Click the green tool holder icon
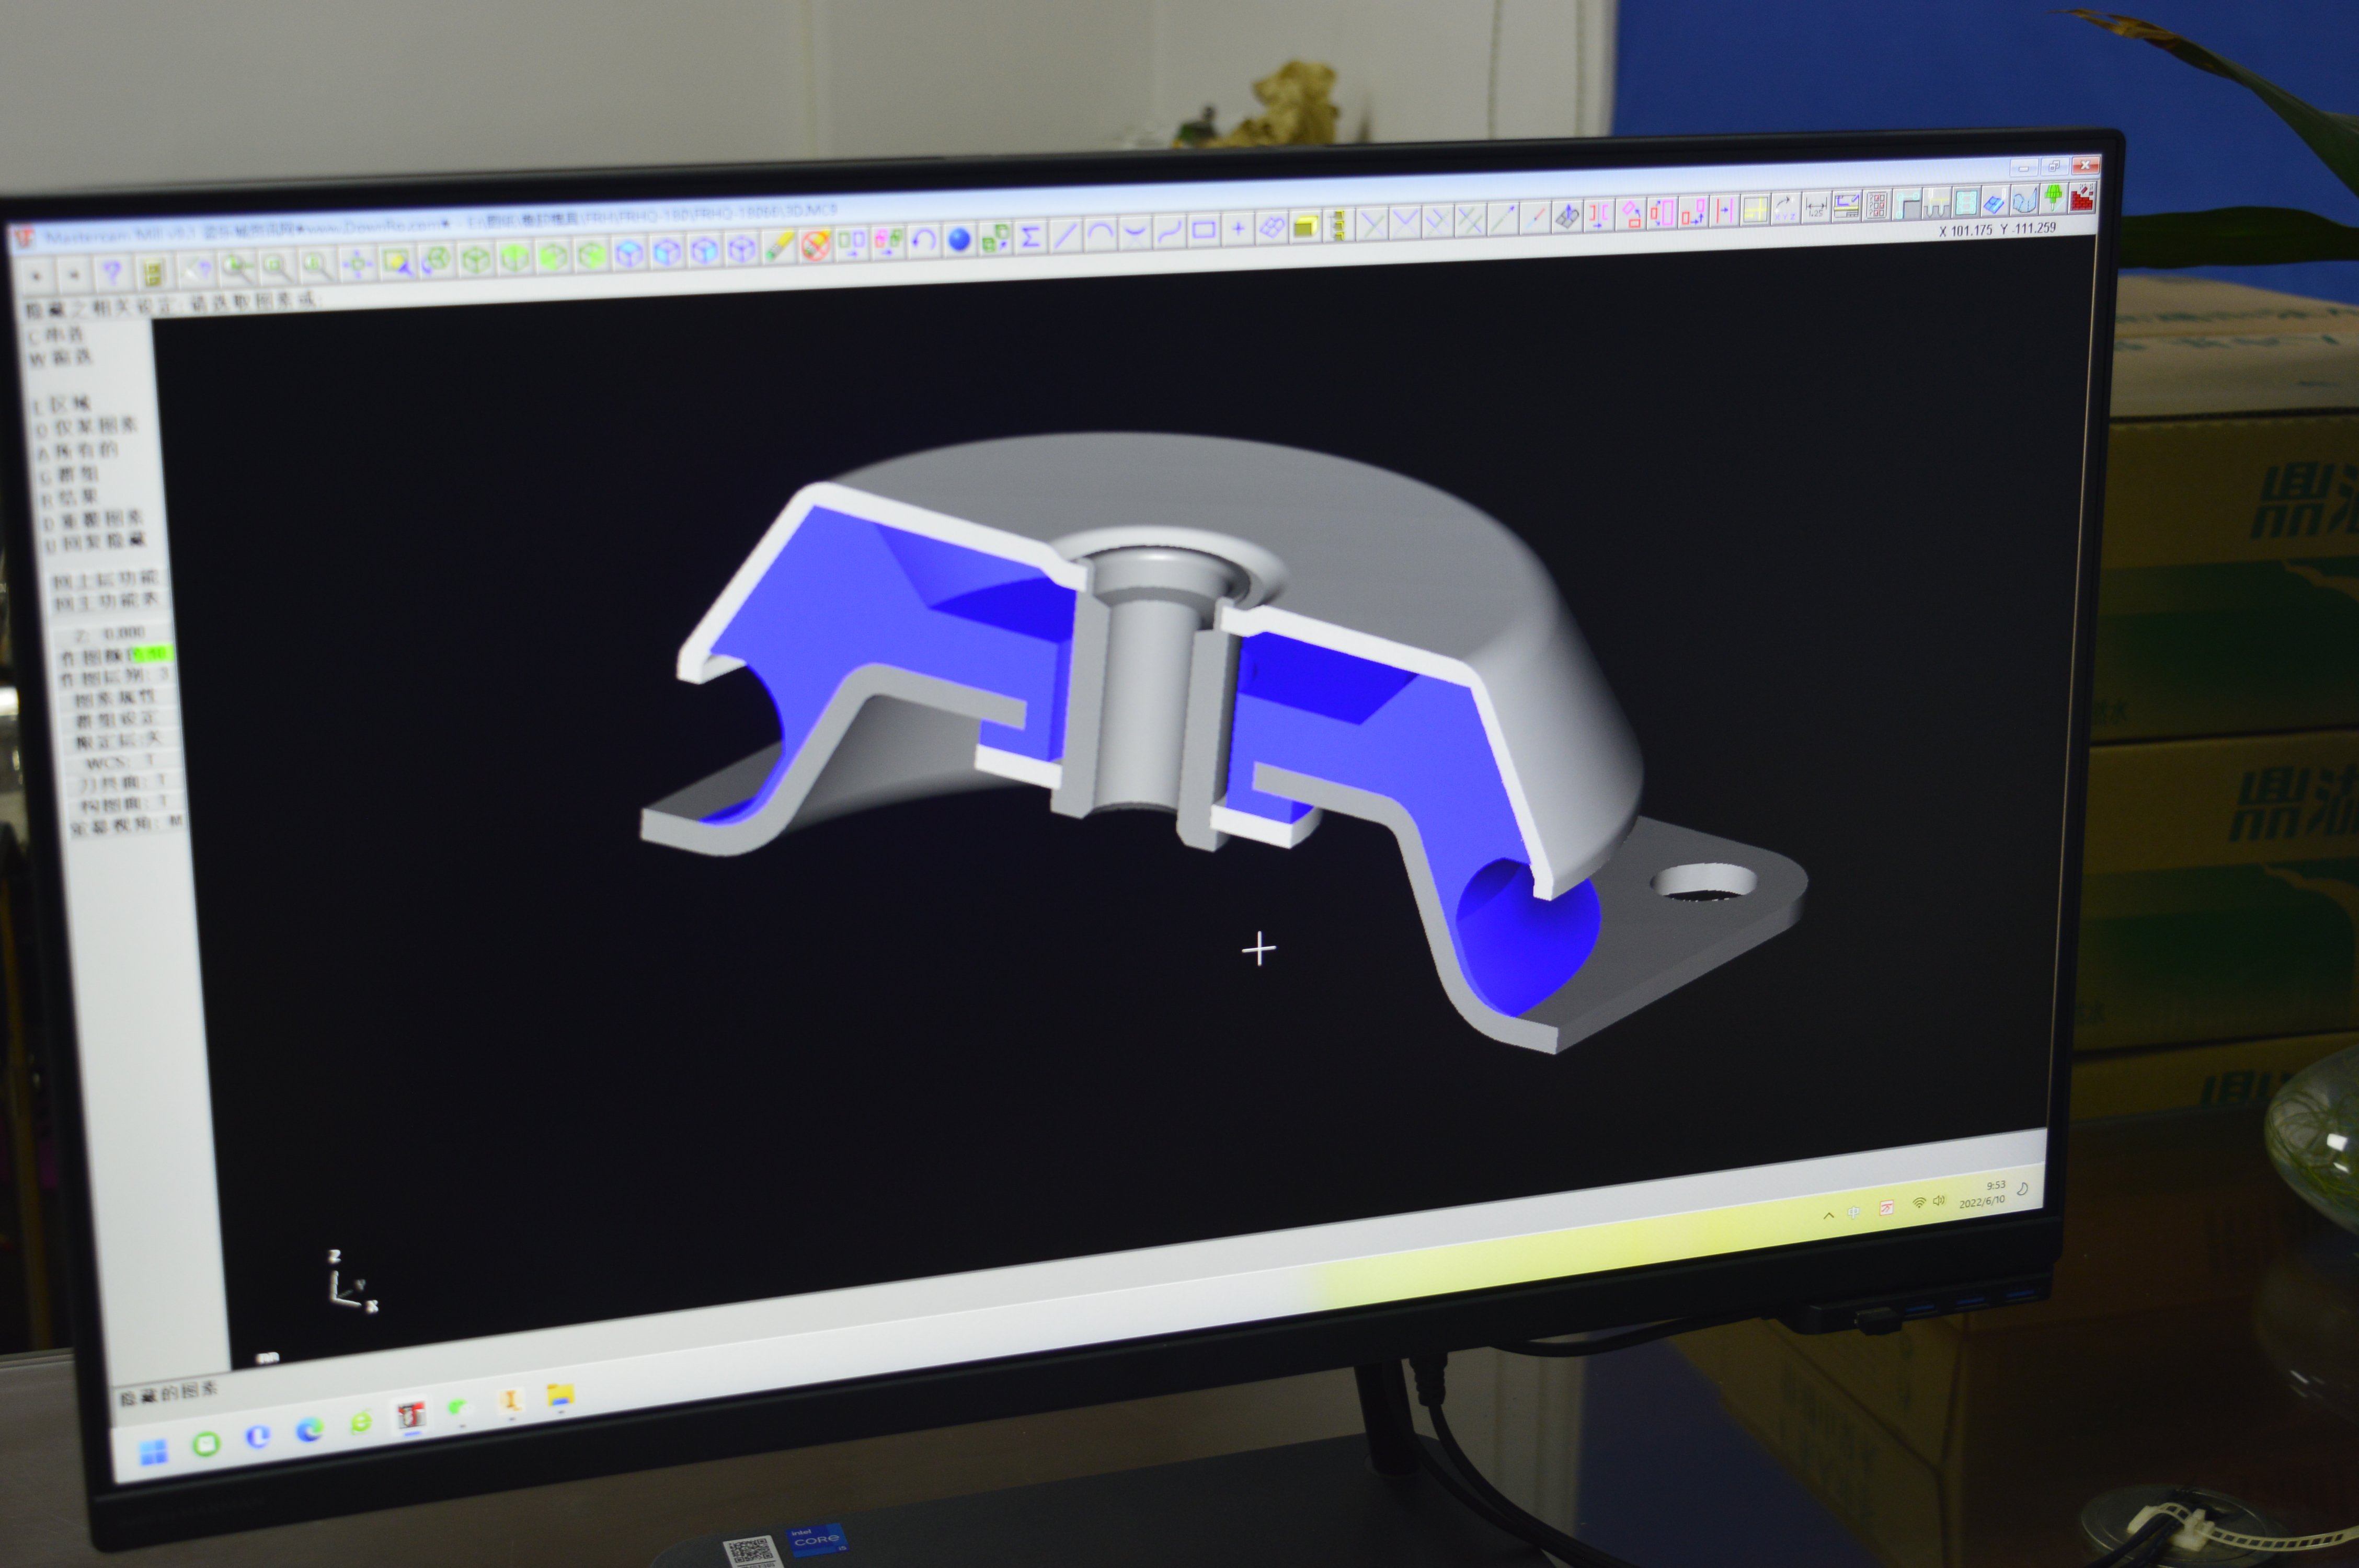Screen dimensions: 2359x1568 [x=2053, y=198]
